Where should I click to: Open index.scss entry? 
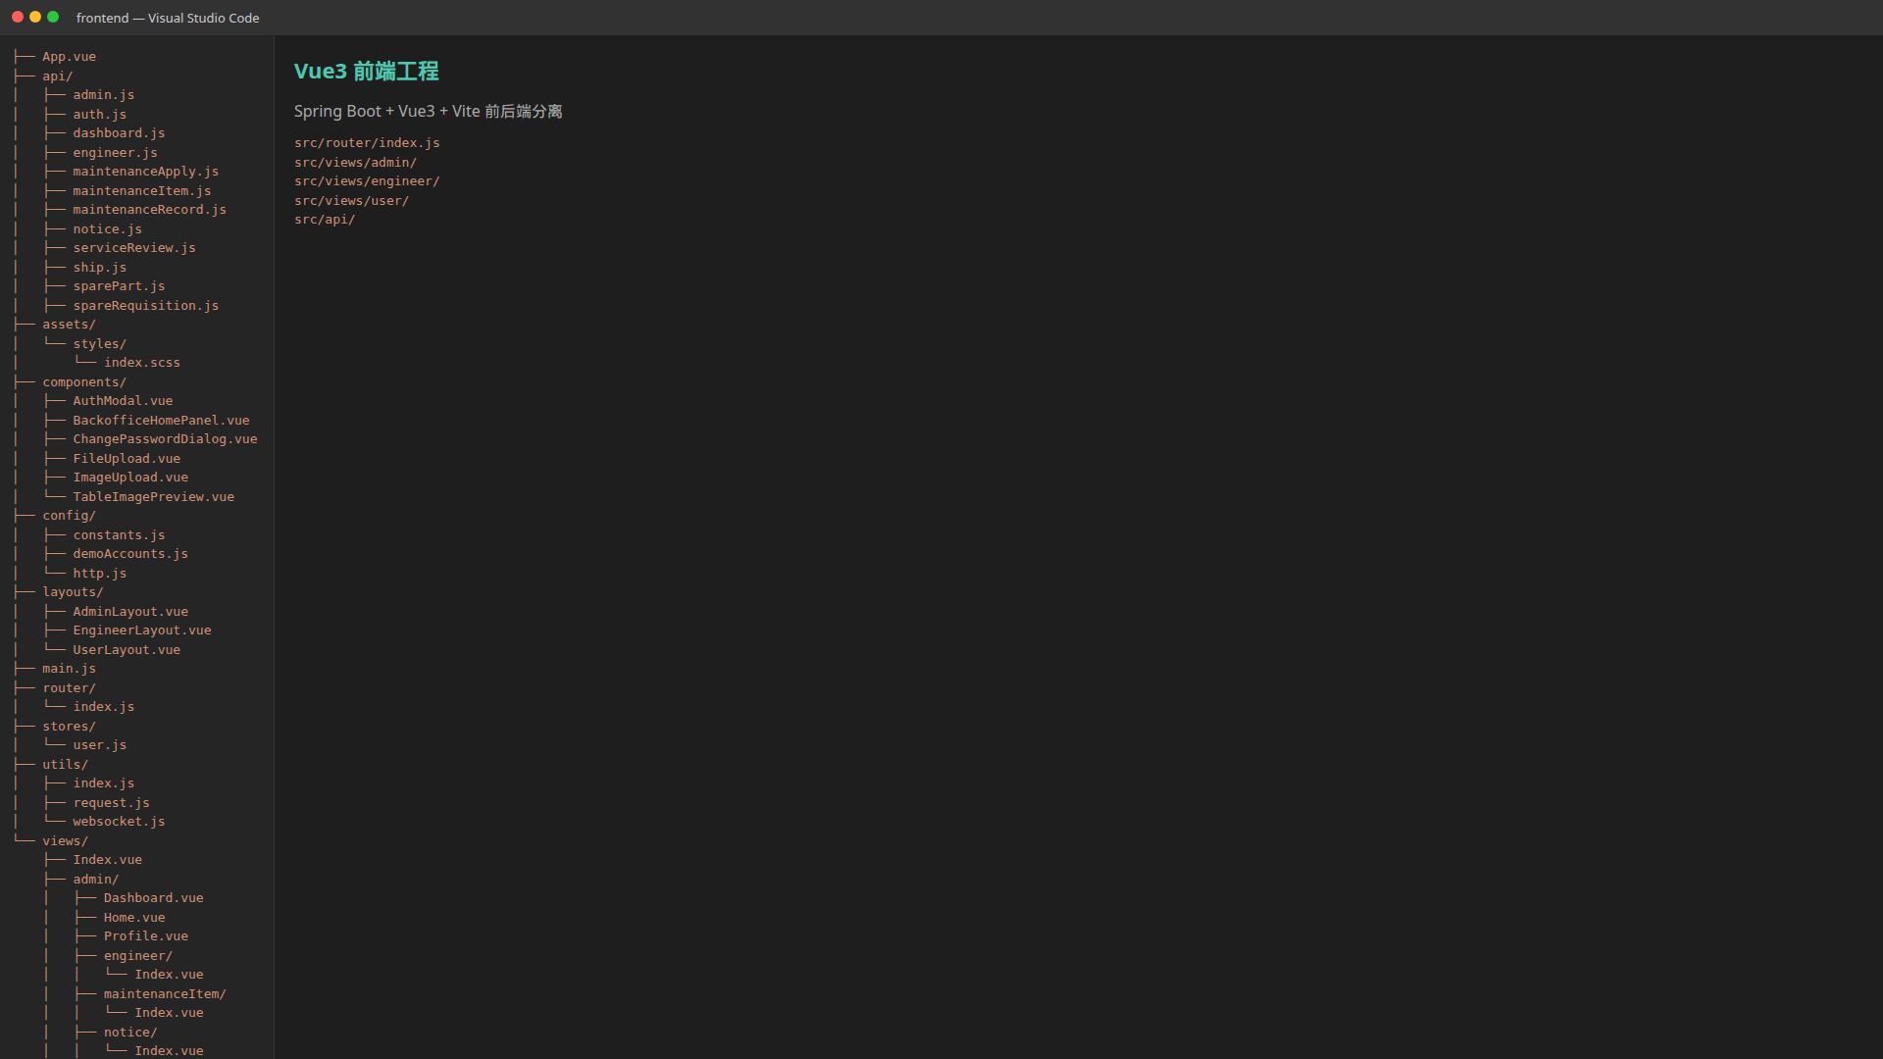[142, 363]
